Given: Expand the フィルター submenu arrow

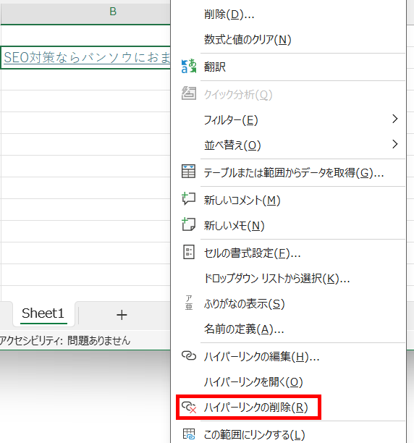Looking at the screenshot, I should [x=394, y=119].
